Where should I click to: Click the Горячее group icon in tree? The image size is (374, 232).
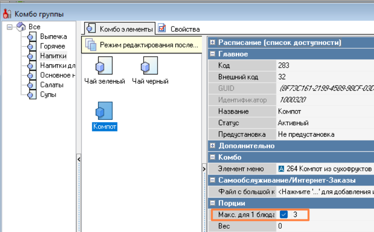coord(32,46)
